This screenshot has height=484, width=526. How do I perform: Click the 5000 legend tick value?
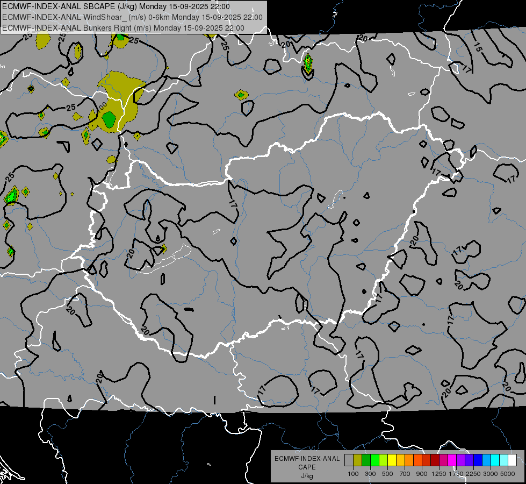tap(508, 474)
